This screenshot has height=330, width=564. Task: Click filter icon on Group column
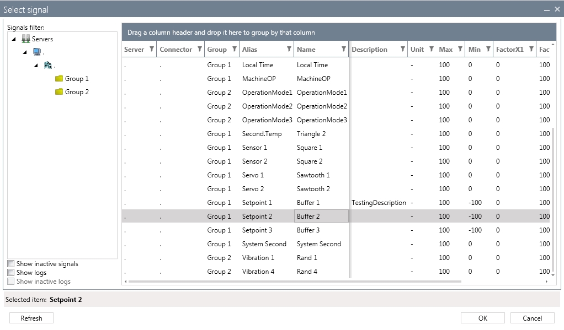pos(234,49)
